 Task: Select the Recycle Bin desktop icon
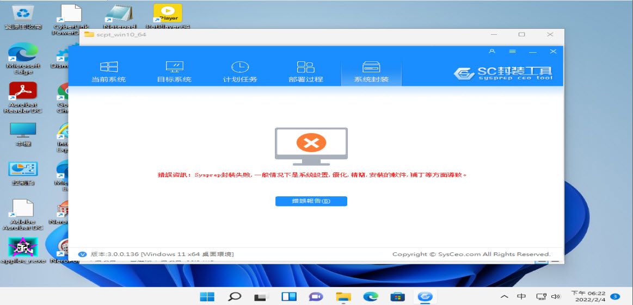point(23,17)
